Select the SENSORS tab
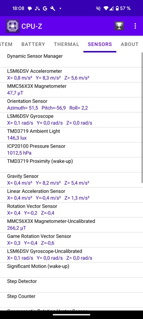143x319 pixels. [100, 44]
